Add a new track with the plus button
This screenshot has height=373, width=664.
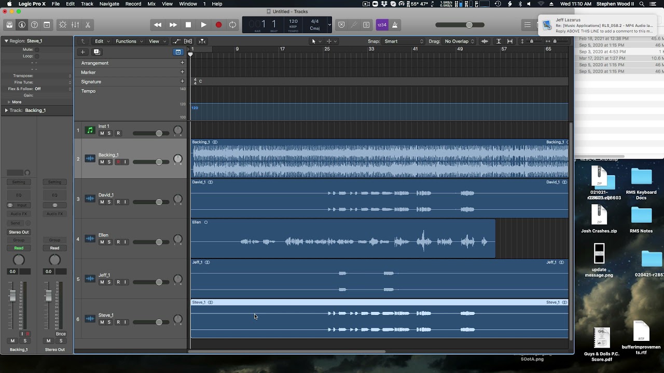pyautogui.click(x=82, y=52)
